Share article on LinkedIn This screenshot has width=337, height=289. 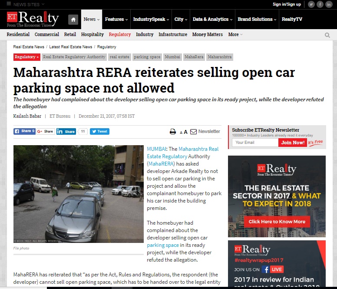click(x=66, y=131)
